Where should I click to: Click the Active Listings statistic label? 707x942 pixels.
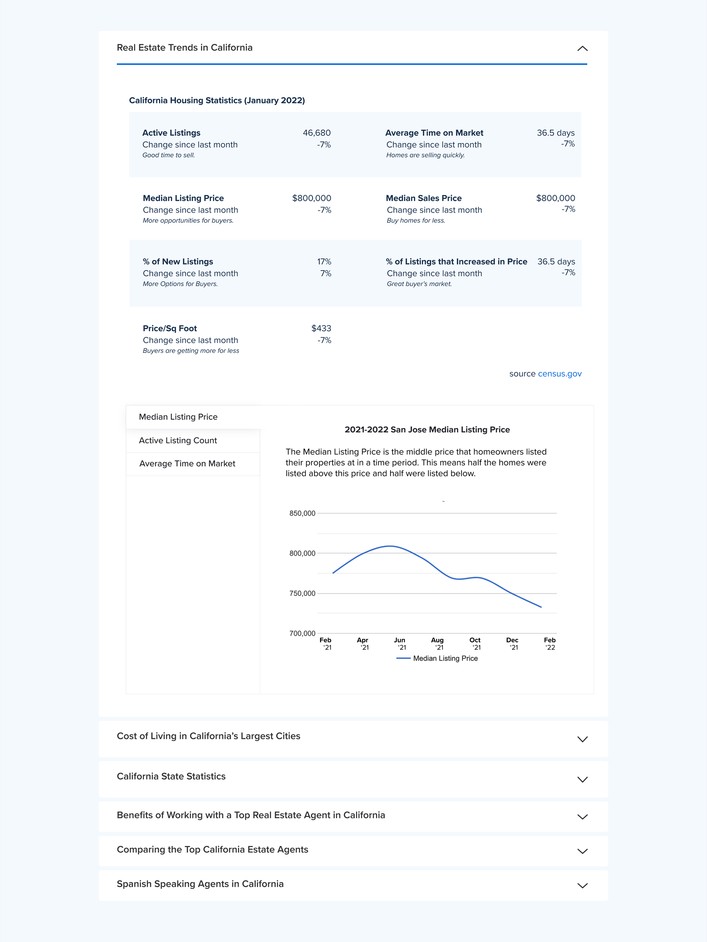point(171,133)
